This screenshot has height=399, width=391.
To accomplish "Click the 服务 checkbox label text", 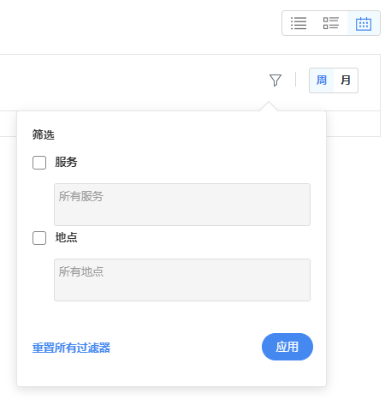I will point(66,162).
